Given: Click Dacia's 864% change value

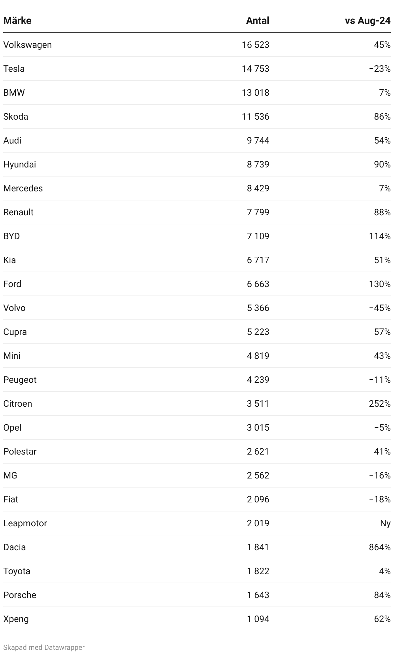Looking at the screenshot, I should [x=380, y=547].
